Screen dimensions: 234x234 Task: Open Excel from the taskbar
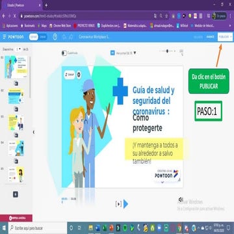tap(105, 228)
